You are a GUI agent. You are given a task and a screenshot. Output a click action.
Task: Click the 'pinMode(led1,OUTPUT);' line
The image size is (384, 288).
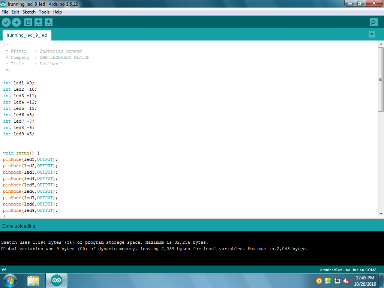(x=30, y=159)
